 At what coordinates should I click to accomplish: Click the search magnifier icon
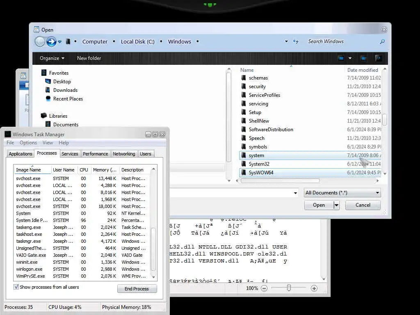(383, 41)
